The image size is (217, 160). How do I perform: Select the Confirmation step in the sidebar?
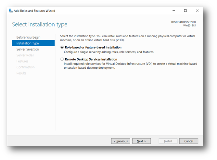pos(26,67)
